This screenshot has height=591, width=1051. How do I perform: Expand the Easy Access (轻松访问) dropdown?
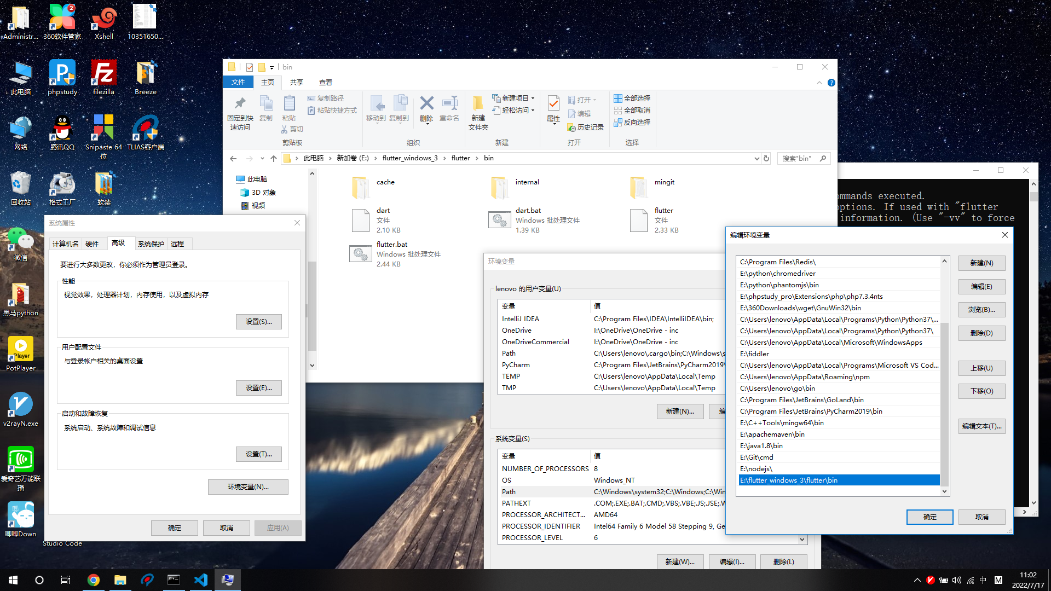tap(533, 111)
